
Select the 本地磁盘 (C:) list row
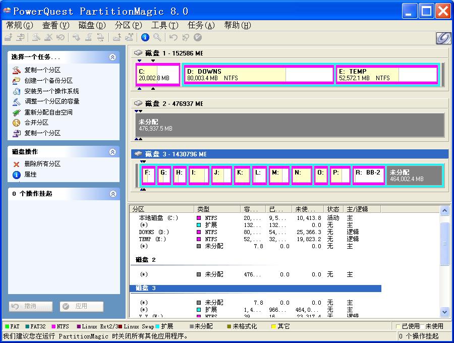pyautogui.click(x=255, y=218)
